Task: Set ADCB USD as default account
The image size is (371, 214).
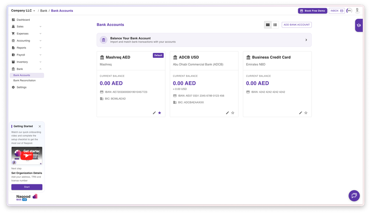Action: tap(233, 113)
